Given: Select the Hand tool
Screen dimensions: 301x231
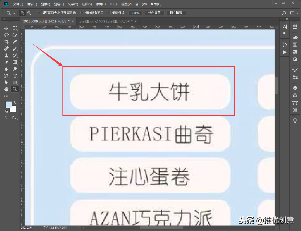Looking at the screenshot, I should coord(6,89).
